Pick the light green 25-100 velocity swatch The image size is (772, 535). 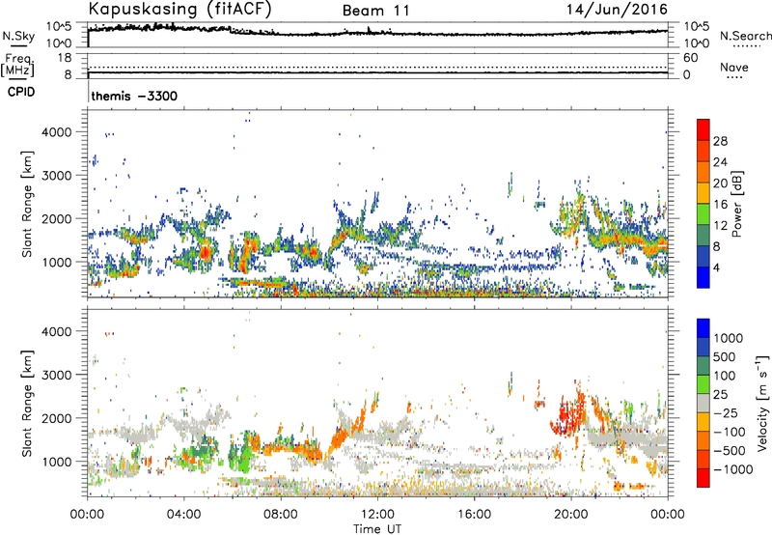[703, 384]
